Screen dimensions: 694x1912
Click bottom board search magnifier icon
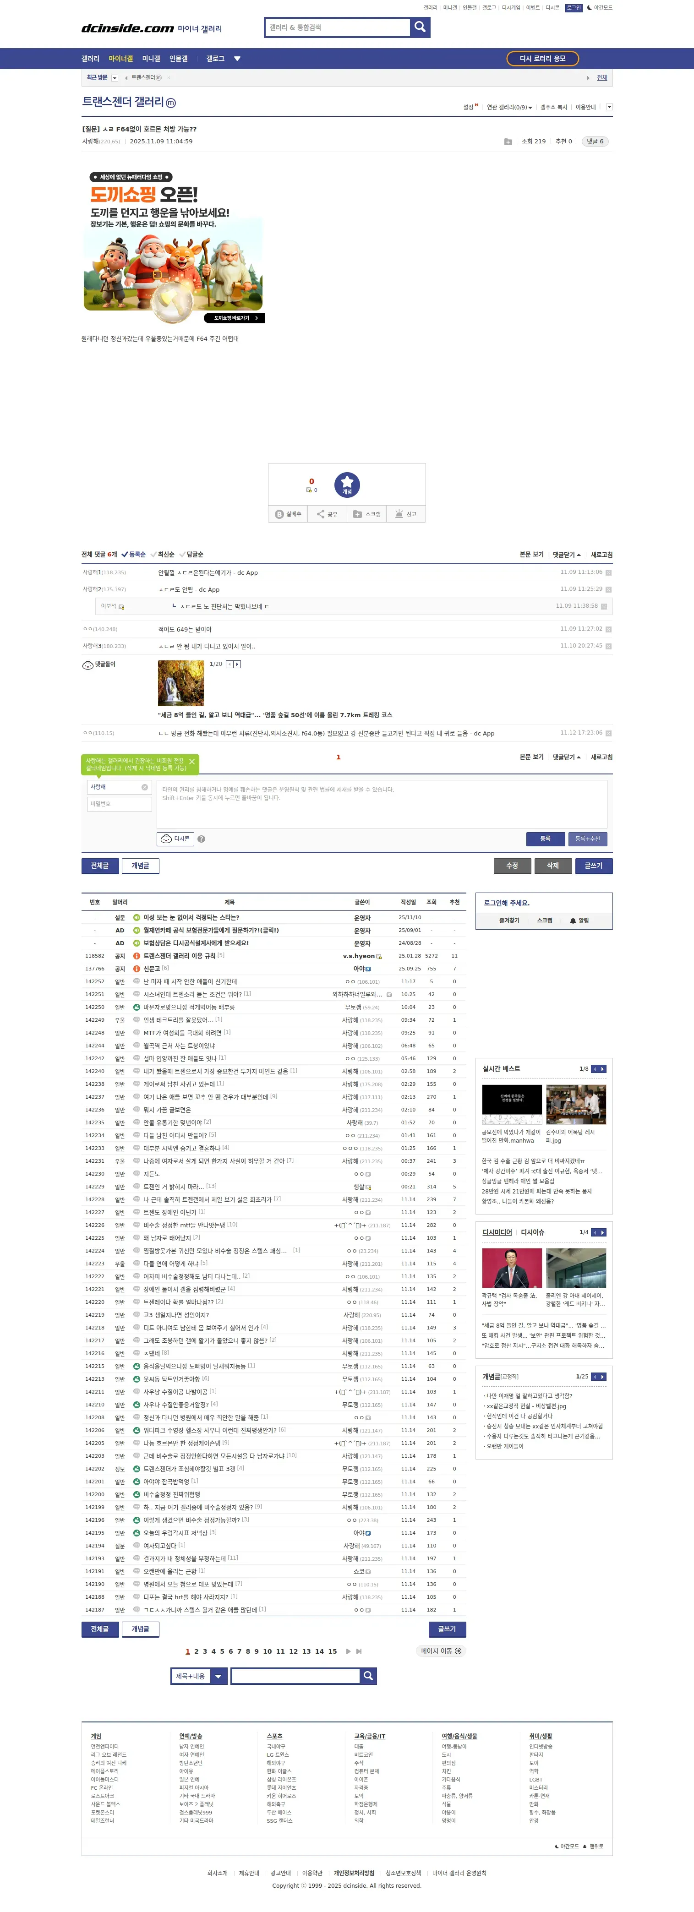368,1676
